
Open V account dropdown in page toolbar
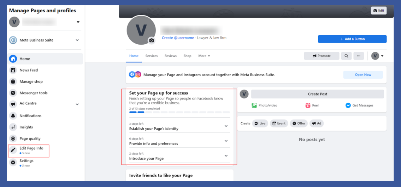(377, 56)
